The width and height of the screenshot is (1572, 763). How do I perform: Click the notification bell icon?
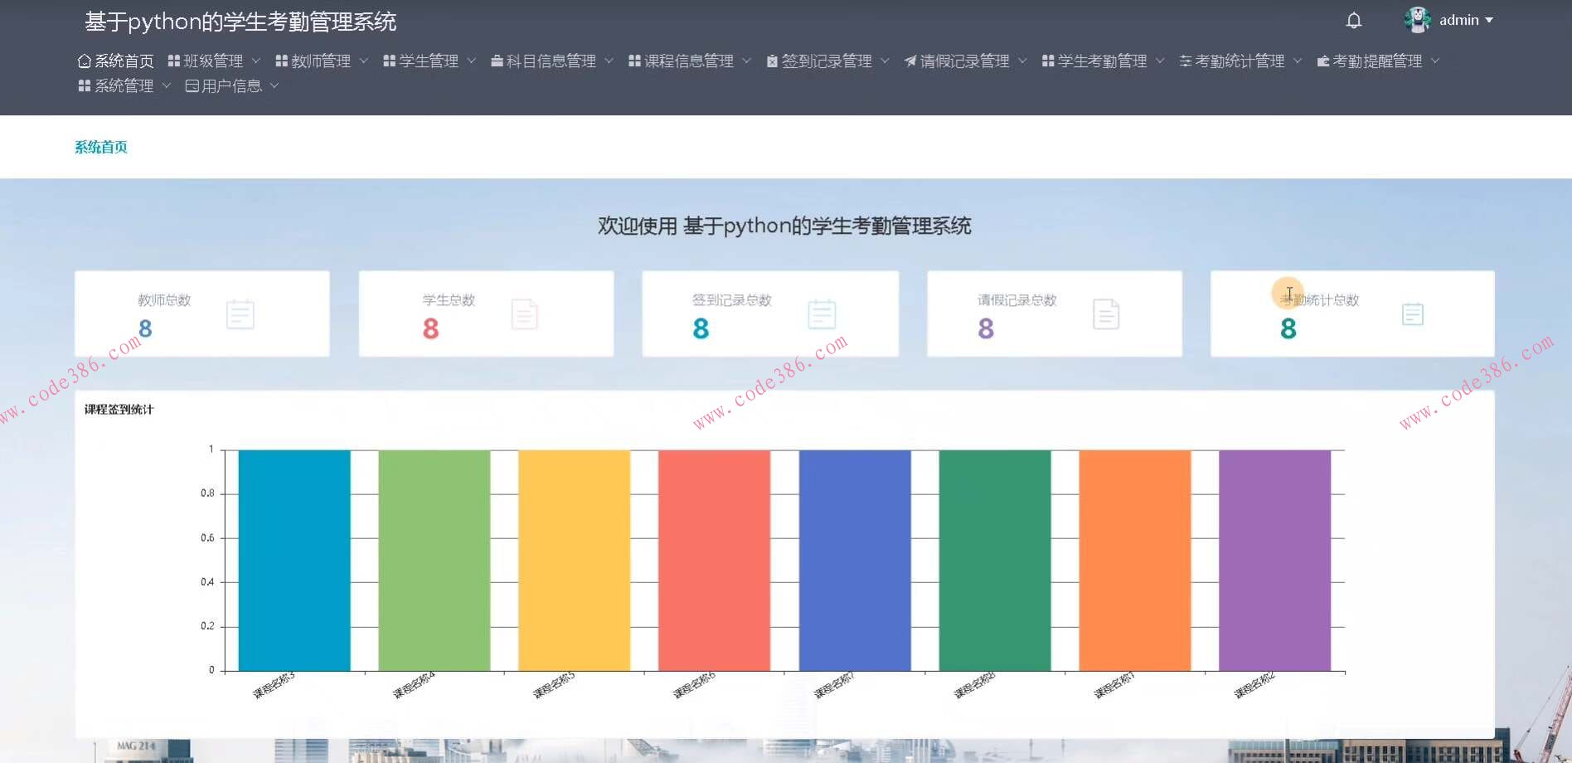point(1353,19)
